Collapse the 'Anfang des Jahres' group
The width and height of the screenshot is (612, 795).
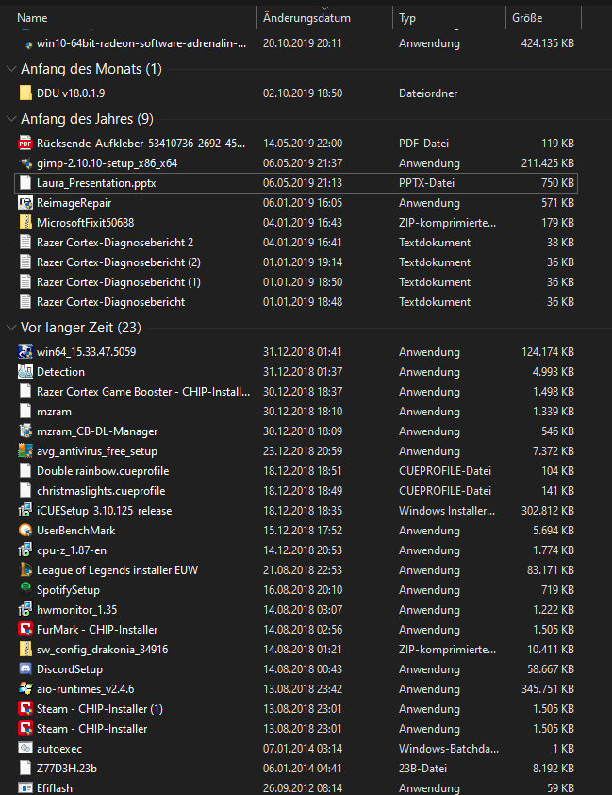coord(11,119)
